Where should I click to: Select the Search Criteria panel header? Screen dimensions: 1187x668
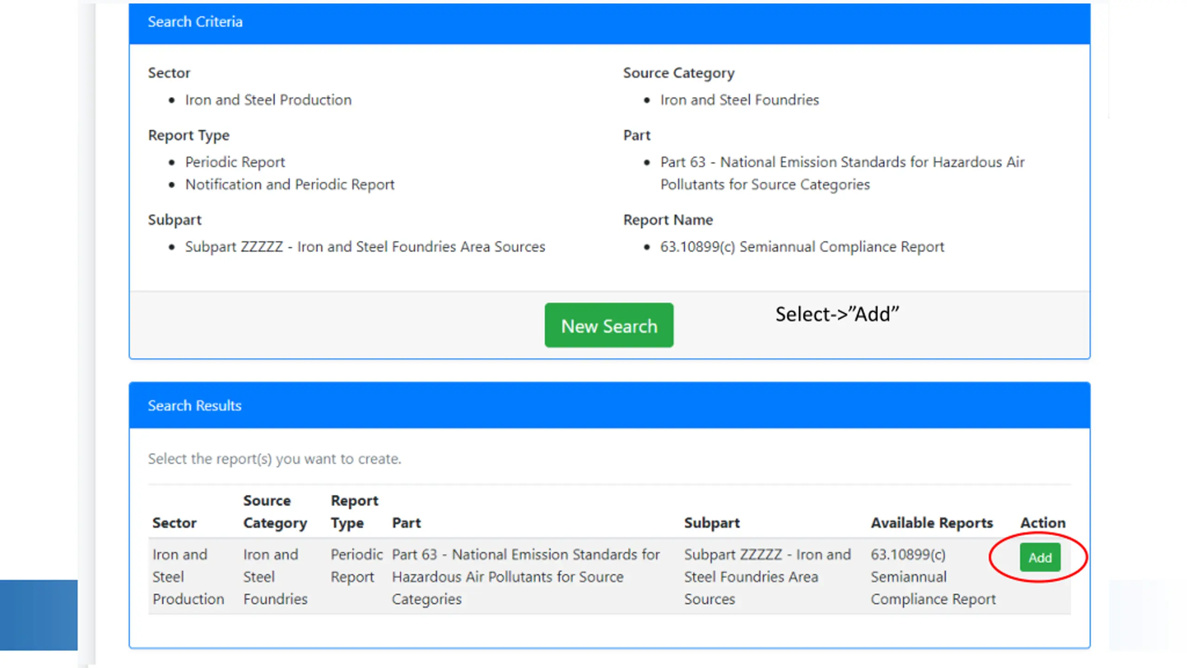609,22
